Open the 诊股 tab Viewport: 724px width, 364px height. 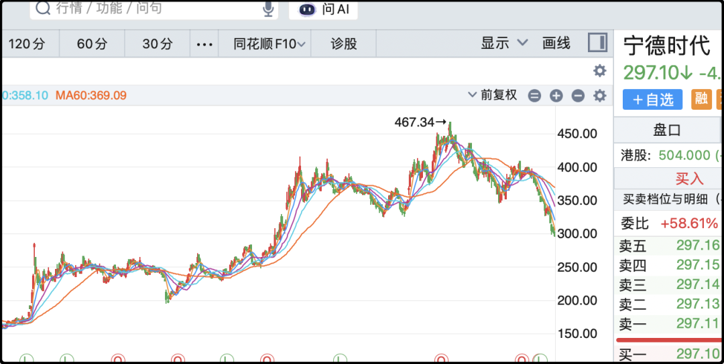344,43
